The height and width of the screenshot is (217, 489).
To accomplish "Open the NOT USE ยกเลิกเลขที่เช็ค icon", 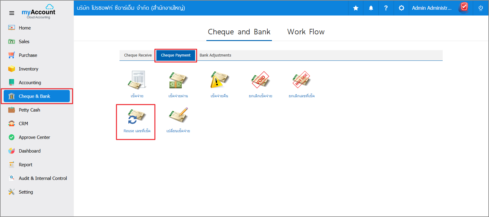I will point(302,81).
